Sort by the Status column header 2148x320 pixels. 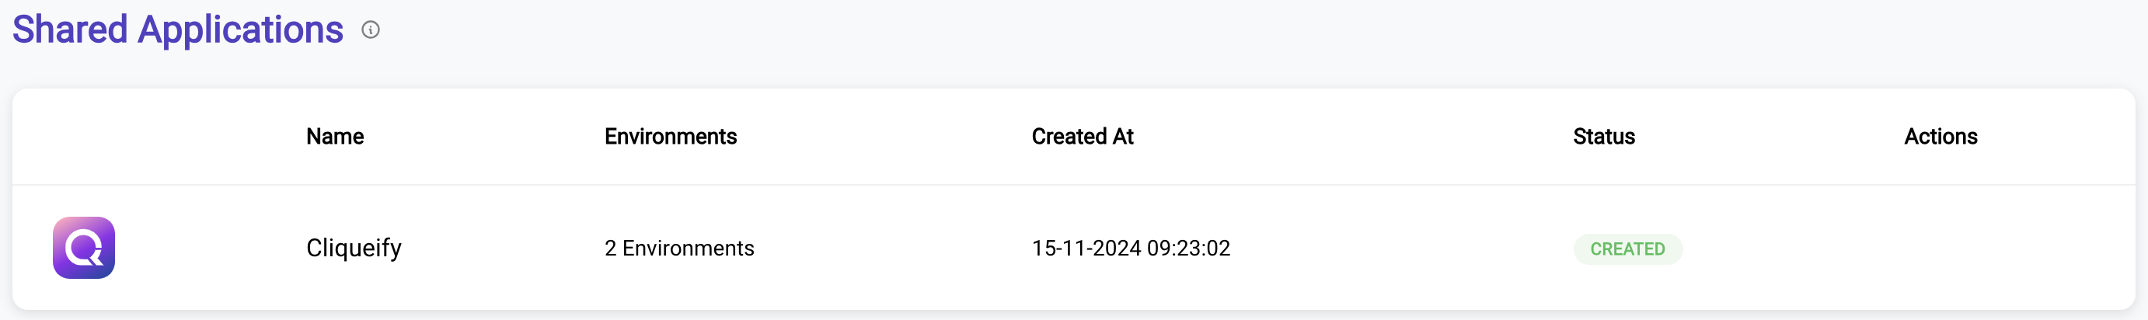pyautogui.click(x=1603, y=137)
